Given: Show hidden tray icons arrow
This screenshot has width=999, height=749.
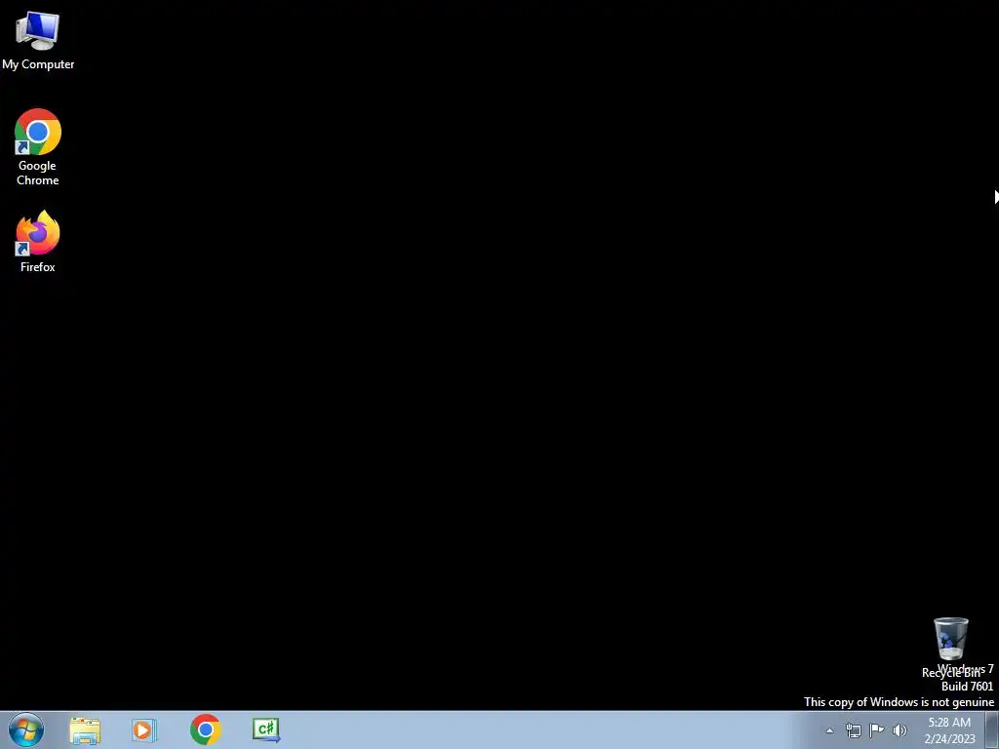Looking at the screenshot, I should click(829, 730).
